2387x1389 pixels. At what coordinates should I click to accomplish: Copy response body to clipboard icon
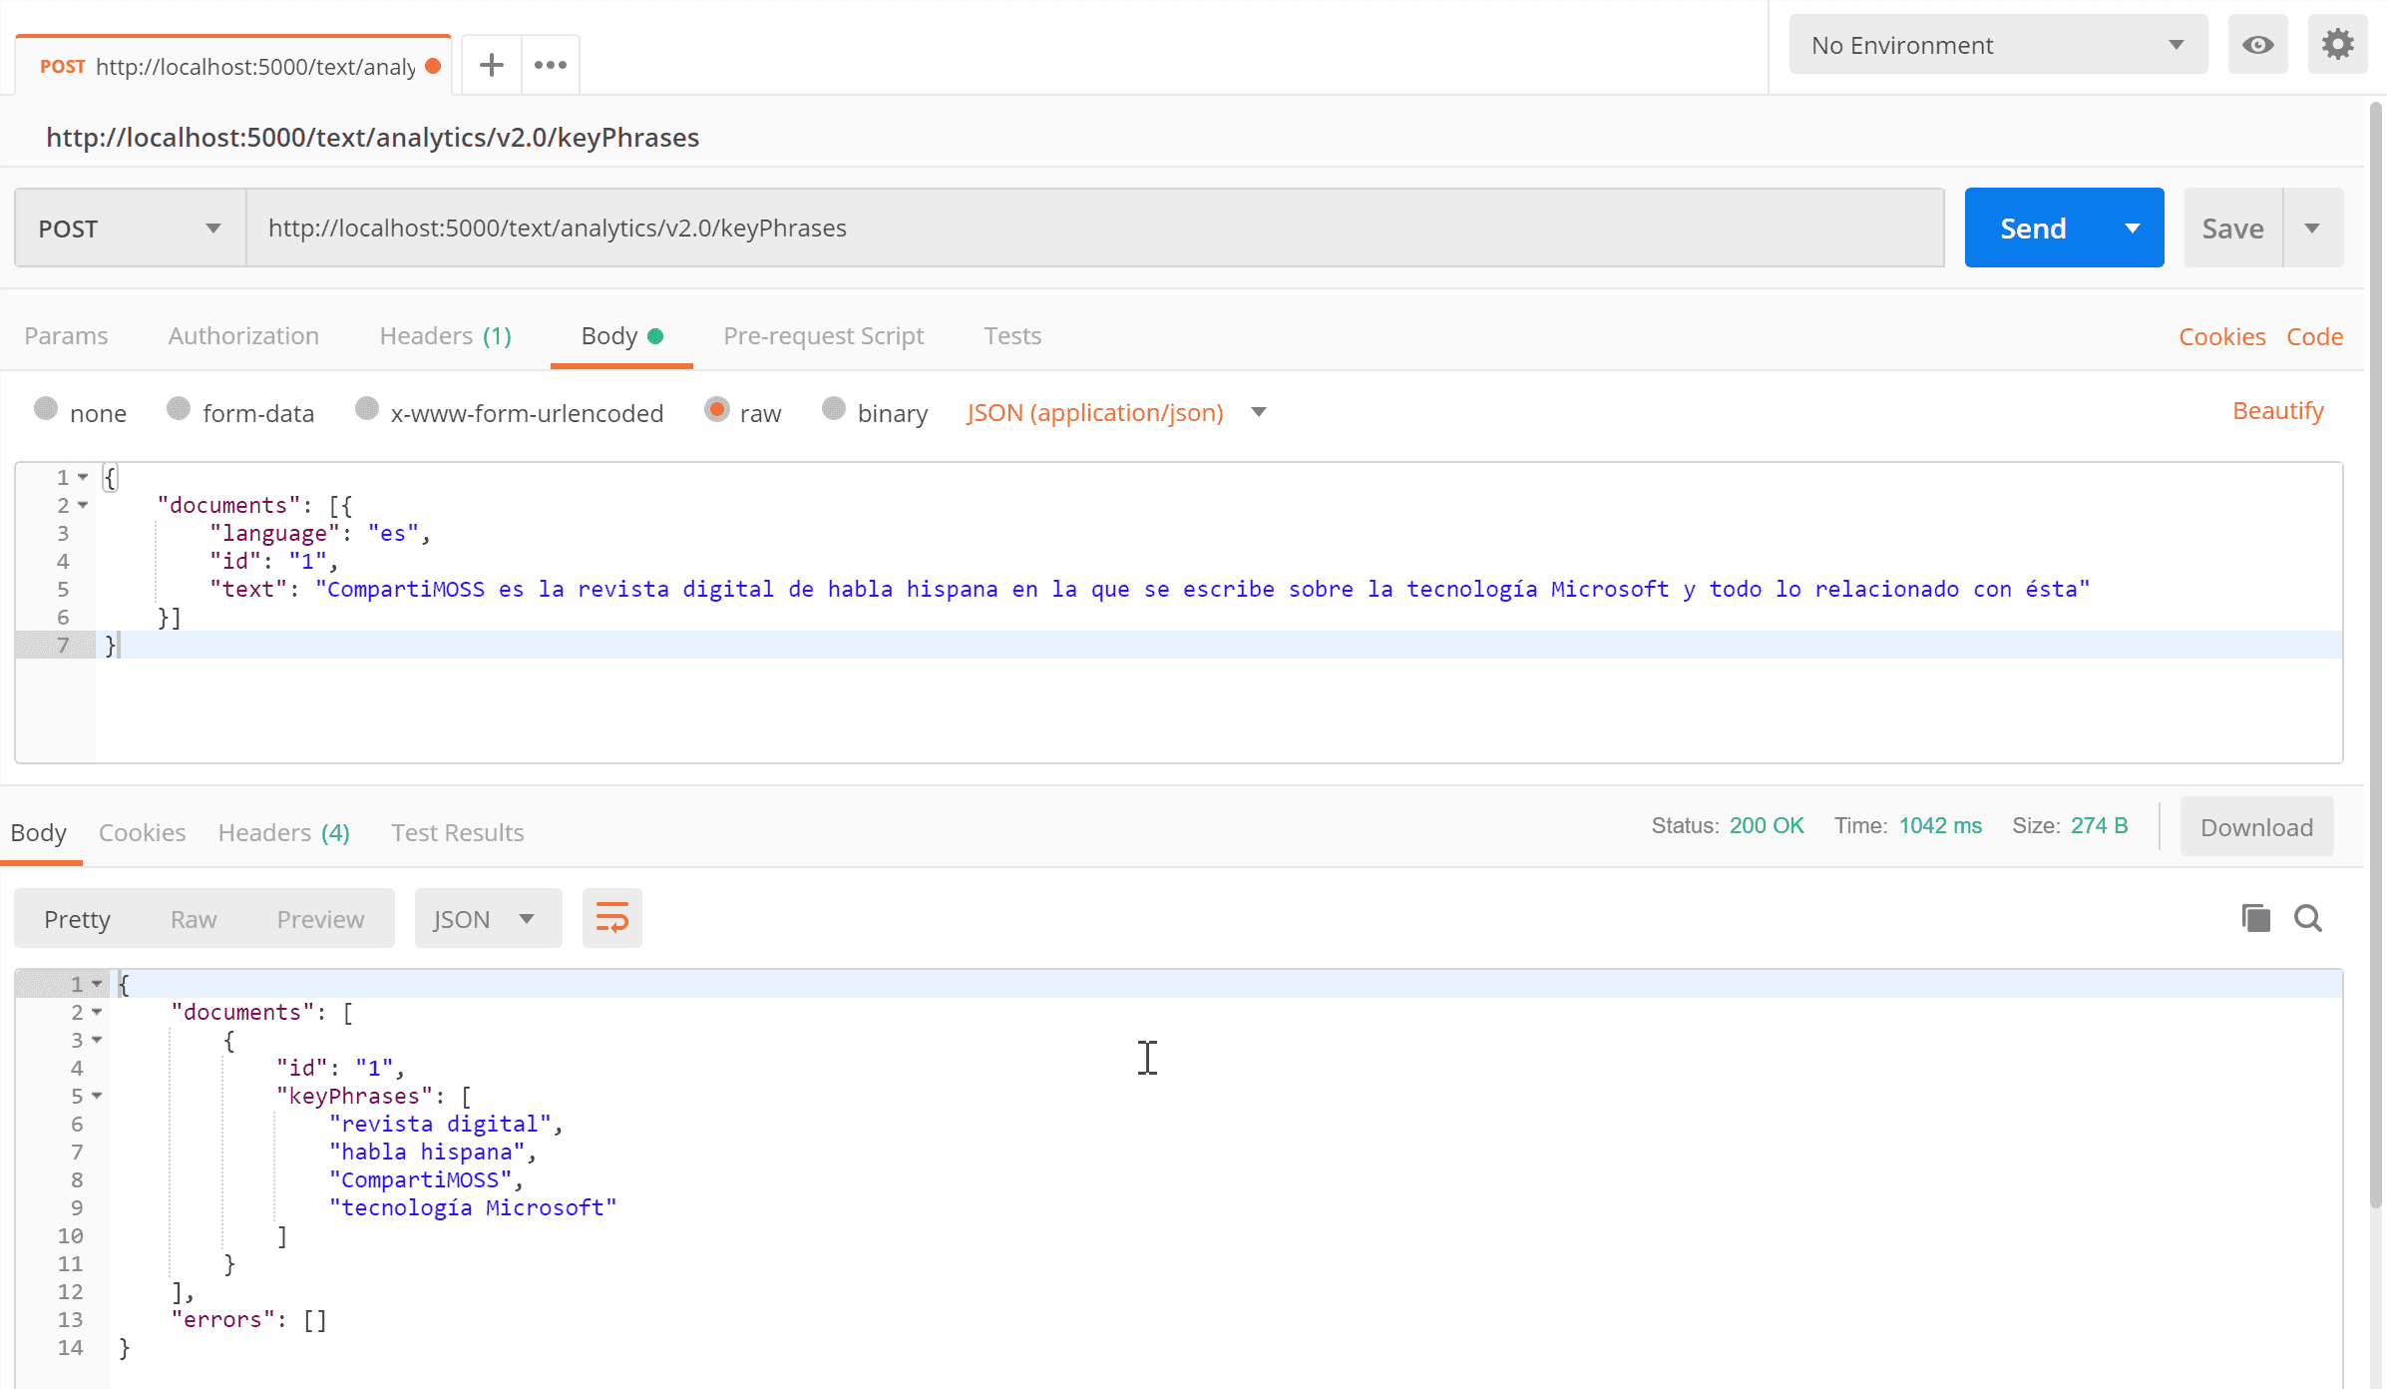2255,918
